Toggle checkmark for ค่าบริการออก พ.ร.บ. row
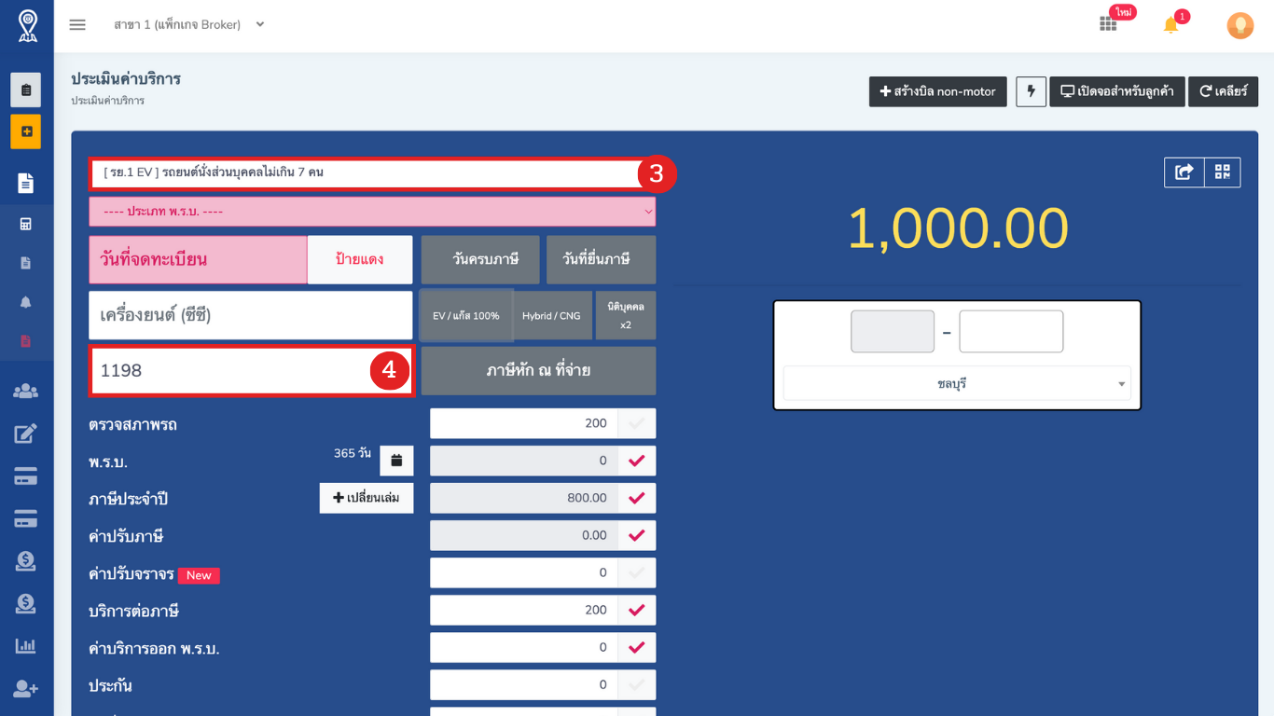 [x=637, y=647]
